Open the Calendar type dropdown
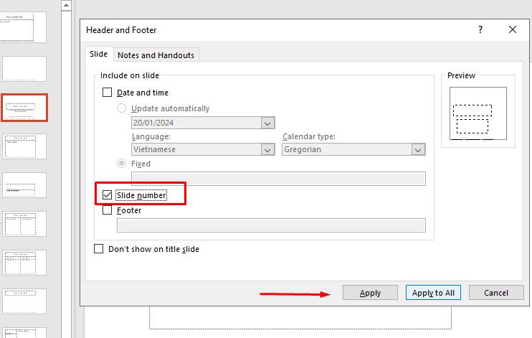 [418, 150]
